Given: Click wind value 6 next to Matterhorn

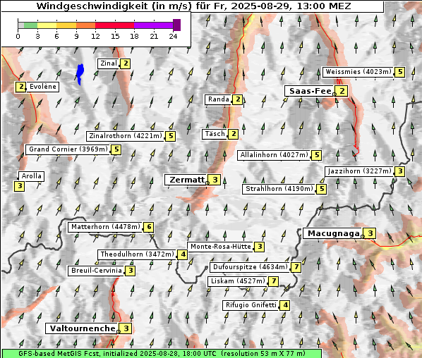Looking at the screenshot, I should point(149,228).
